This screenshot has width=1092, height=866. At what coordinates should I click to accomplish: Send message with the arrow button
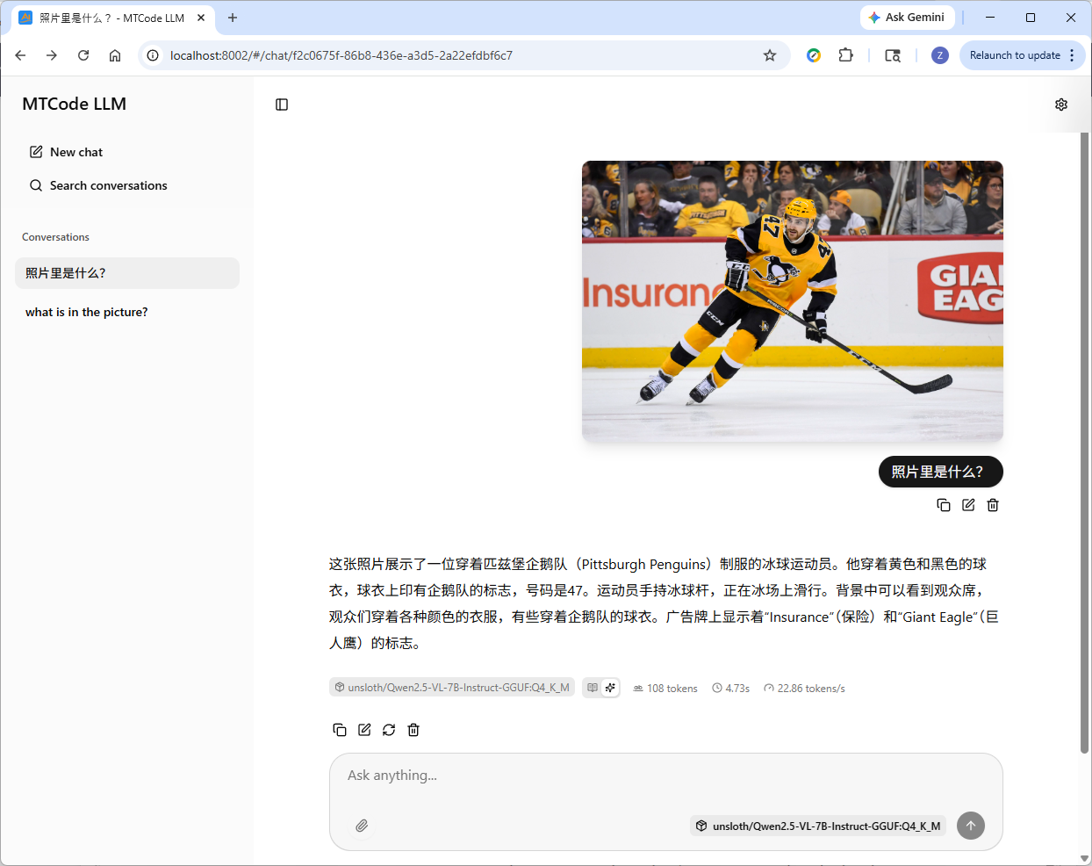coord(971,826)
